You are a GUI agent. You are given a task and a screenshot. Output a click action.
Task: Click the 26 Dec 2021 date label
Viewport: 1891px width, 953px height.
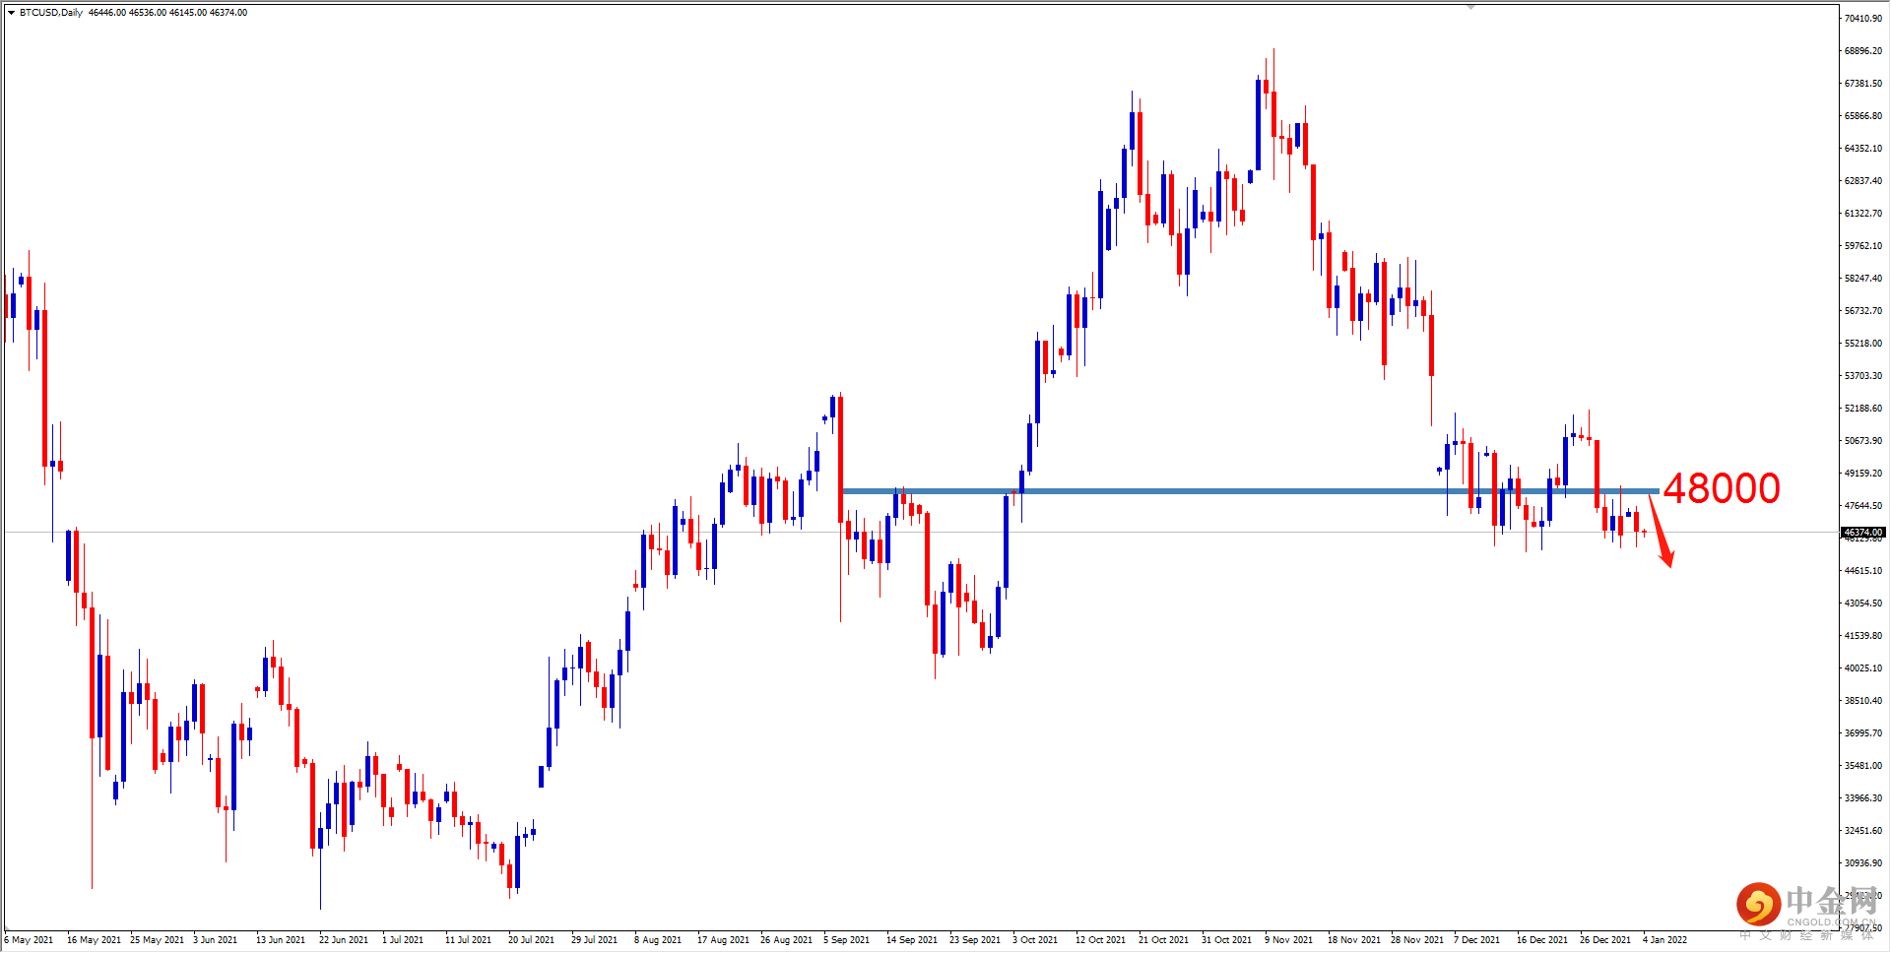[x=1605, y=940]
